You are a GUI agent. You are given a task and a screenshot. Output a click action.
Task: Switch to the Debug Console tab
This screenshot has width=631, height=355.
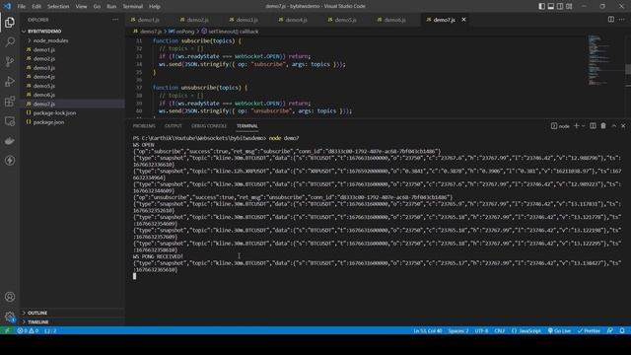(x=209, y=126)
